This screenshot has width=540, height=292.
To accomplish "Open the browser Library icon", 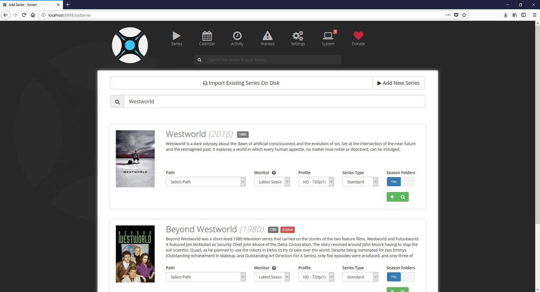I will click(x=515, y=15).
